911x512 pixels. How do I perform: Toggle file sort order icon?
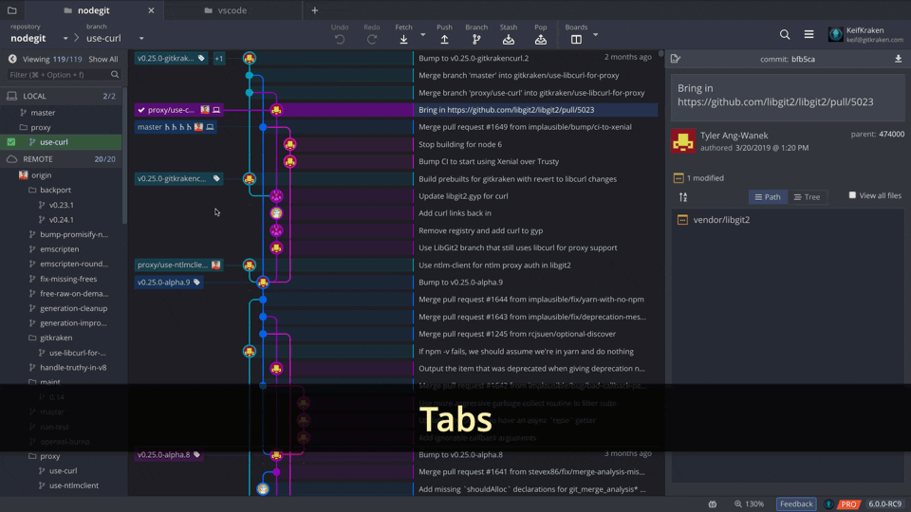[x=683, y=197]
